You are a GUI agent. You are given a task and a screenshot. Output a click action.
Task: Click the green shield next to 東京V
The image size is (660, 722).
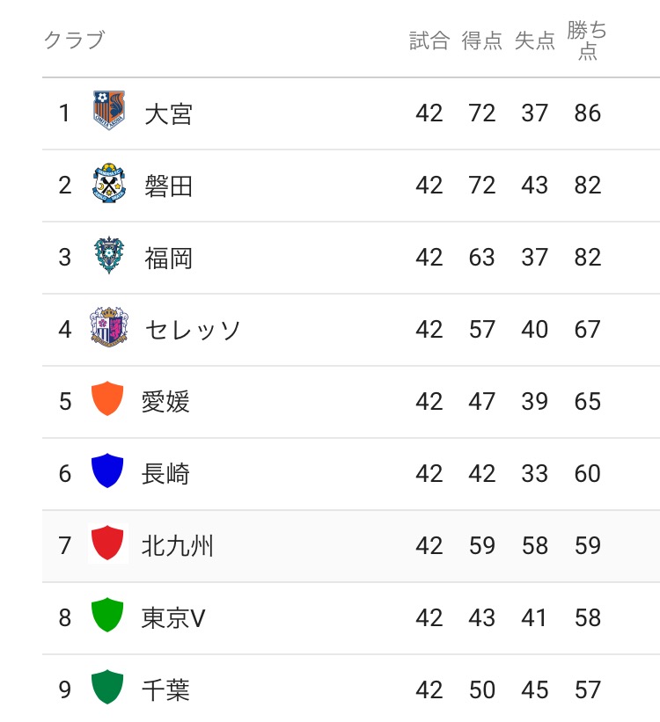107,617
